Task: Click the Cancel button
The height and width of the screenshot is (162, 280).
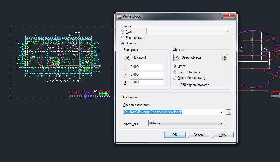Action: coord(199,135)
